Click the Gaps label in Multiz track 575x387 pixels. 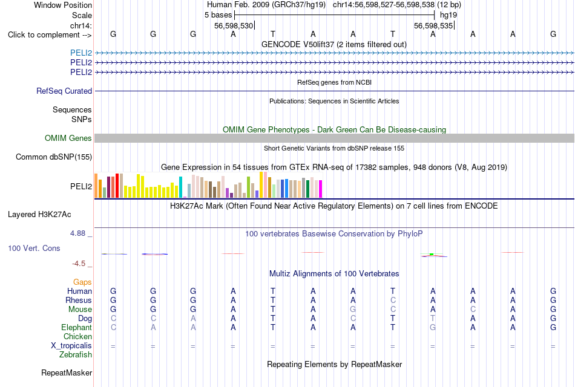pyautogui.click(x=82, y=282)
